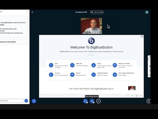
Task: Click the meeting title 'Jay Peggy Sue Mike'
Action: click(81, 12)
